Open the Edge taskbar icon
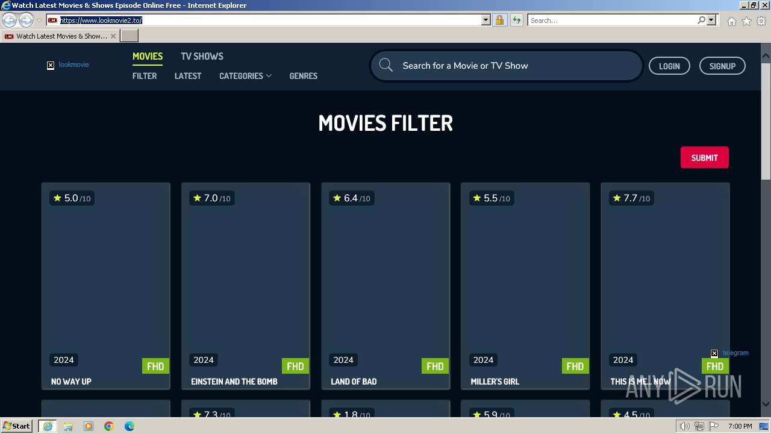This screenshot has width=771, height=434. [x=130, y=426]
